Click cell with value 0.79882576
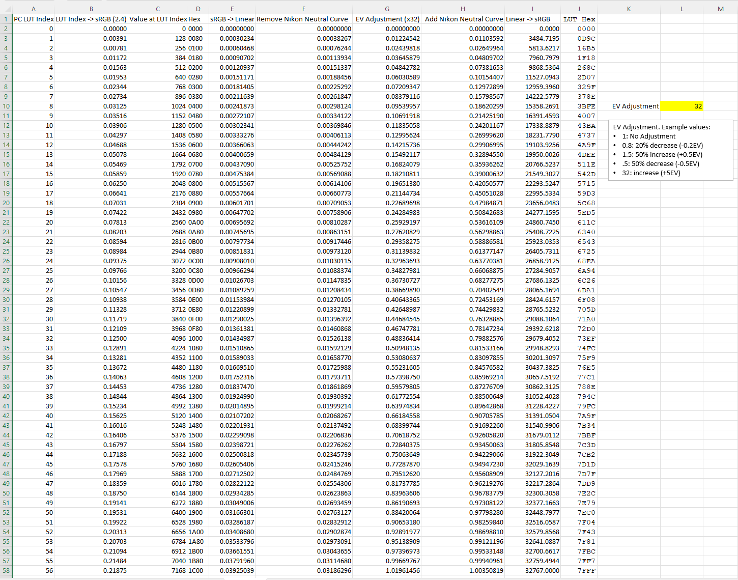Screen dimensions: 738x580 click(463, 338)
